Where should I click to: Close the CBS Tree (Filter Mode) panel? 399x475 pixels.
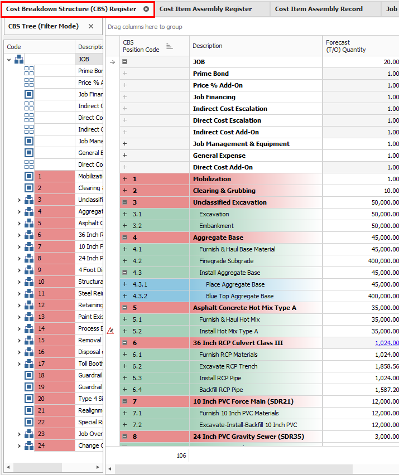91,26
